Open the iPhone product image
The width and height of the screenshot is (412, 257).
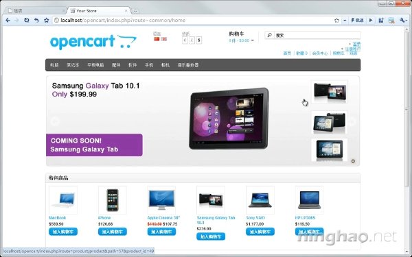pos(113,200)
